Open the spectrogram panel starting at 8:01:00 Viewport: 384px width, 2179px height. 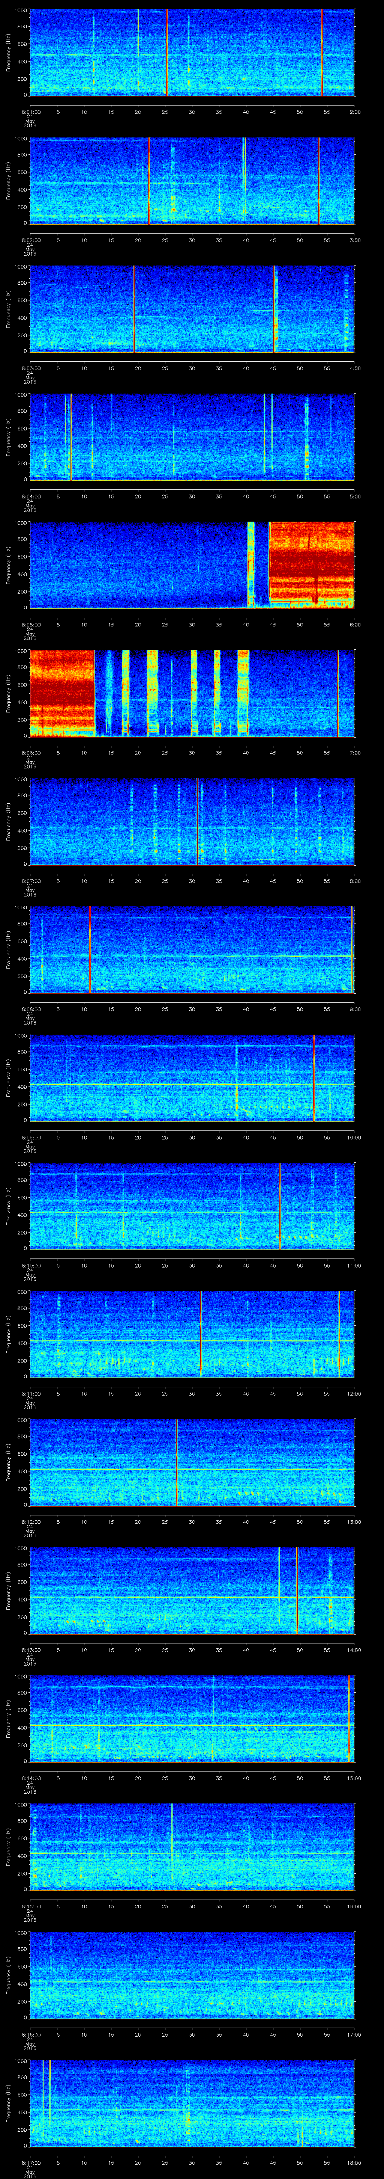pyautogui.click(x=192, y=53)
